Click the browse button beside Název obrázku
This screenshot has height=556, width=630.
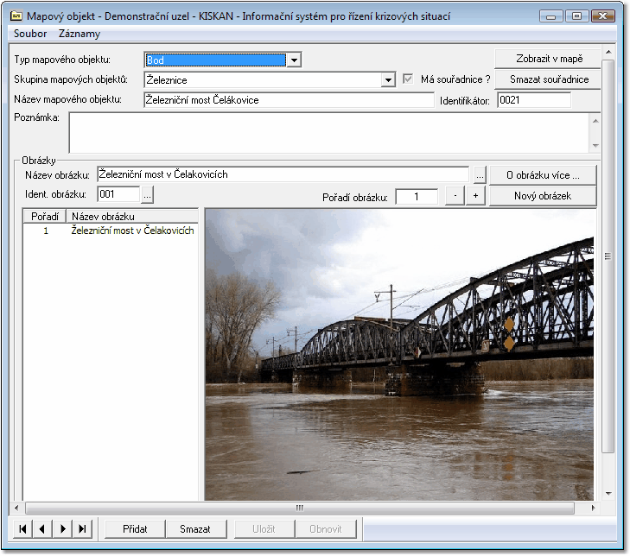click(x=480, y=175)
